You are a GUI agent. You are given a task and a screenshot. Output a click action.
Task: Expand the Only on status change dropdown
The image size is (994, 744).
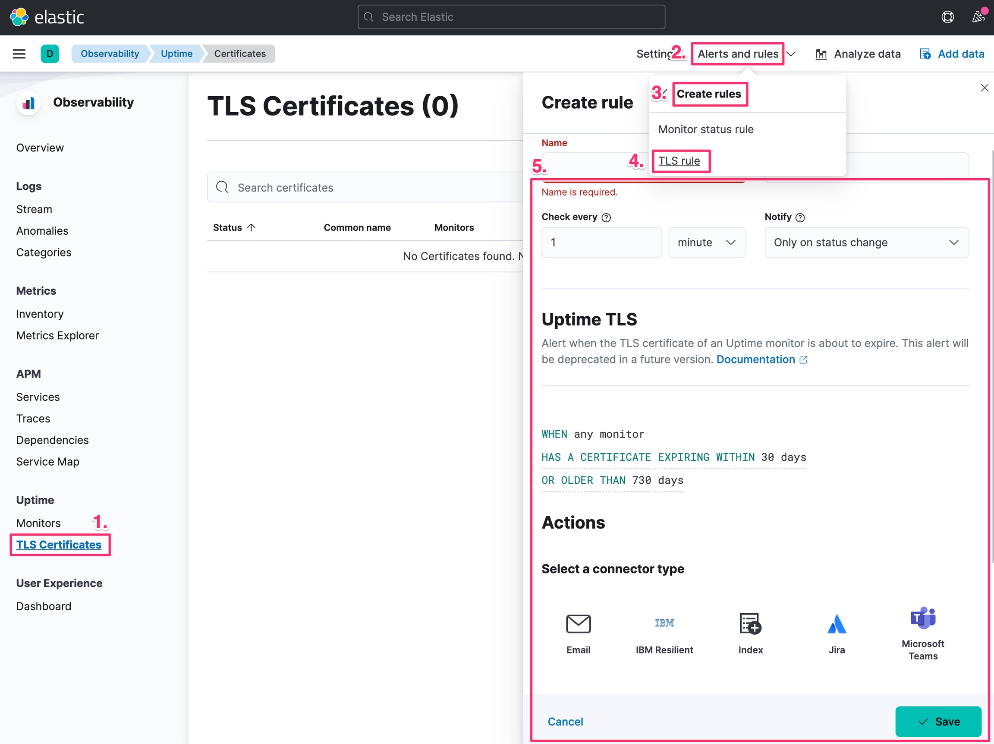(x=866, y=242)
